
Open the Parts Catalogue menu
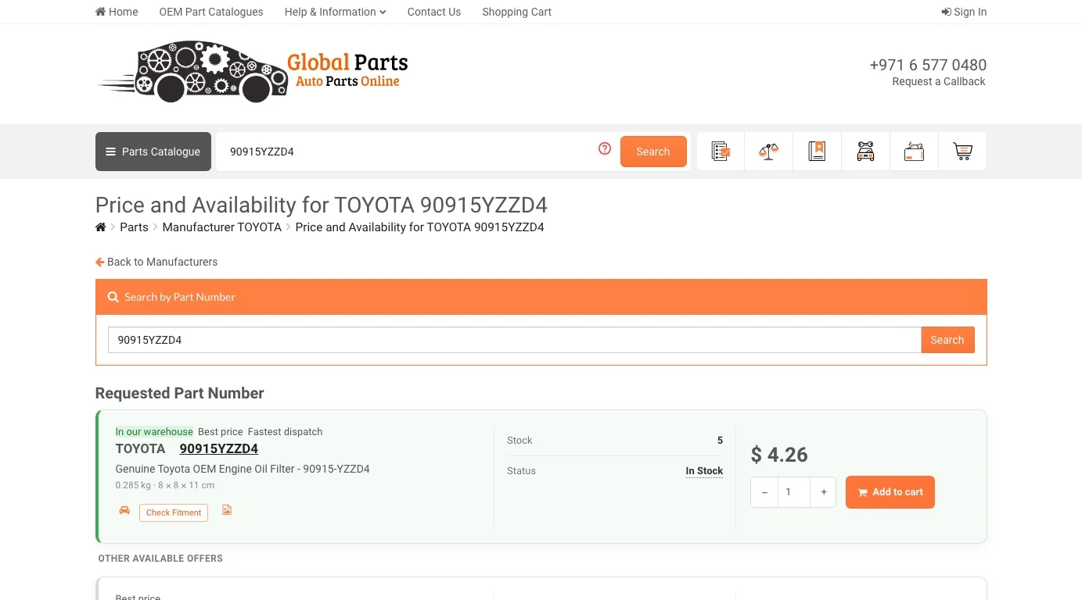[x=153, y=152]
